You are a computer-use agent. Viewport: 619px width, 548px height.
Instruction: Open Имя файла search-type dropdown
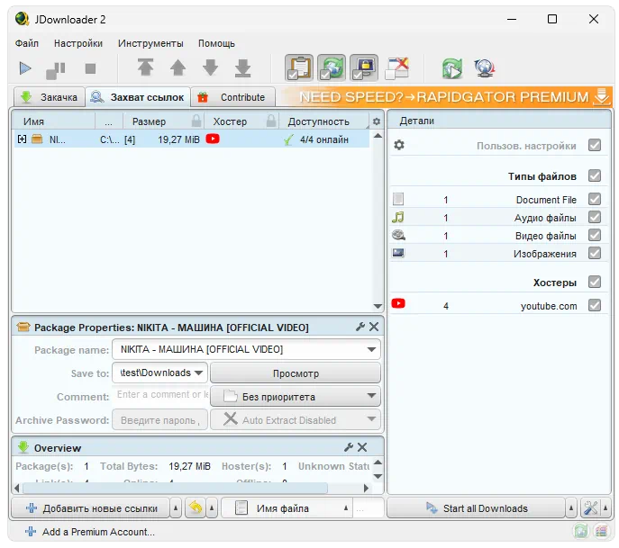[x=346, y=508]
